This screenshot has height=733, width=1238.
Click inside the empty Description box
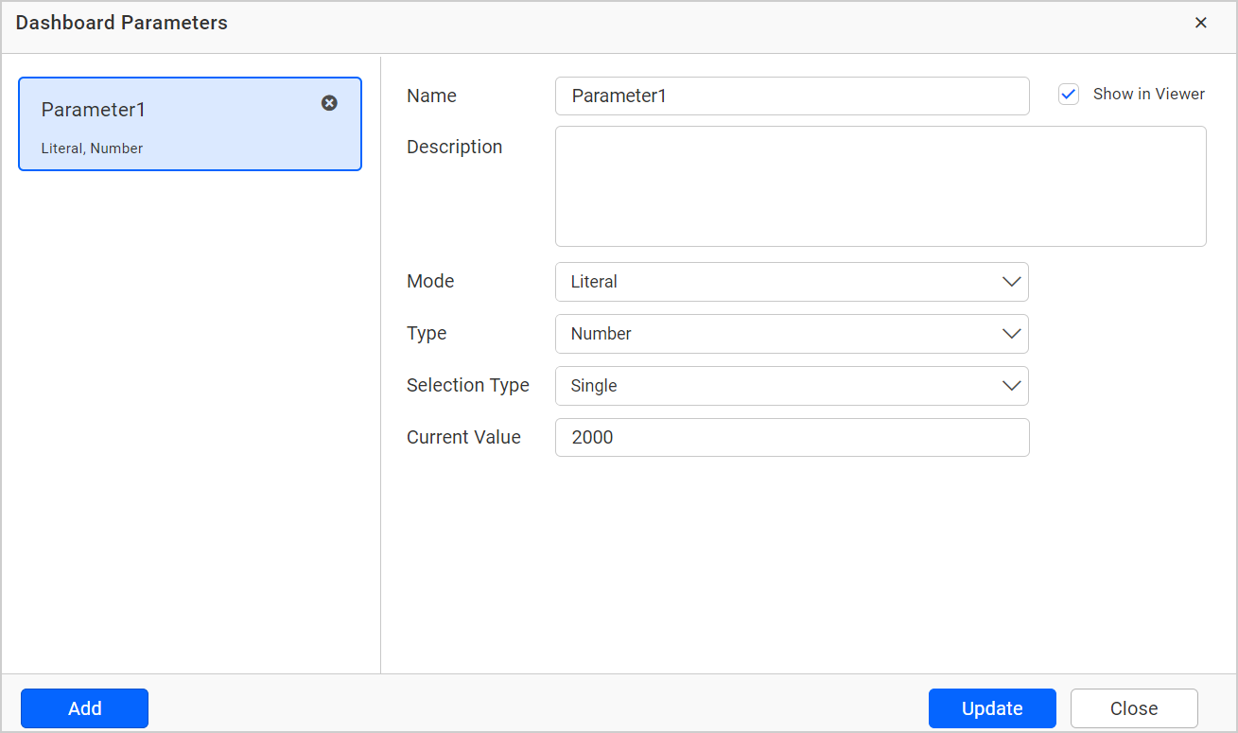[880, 185]
